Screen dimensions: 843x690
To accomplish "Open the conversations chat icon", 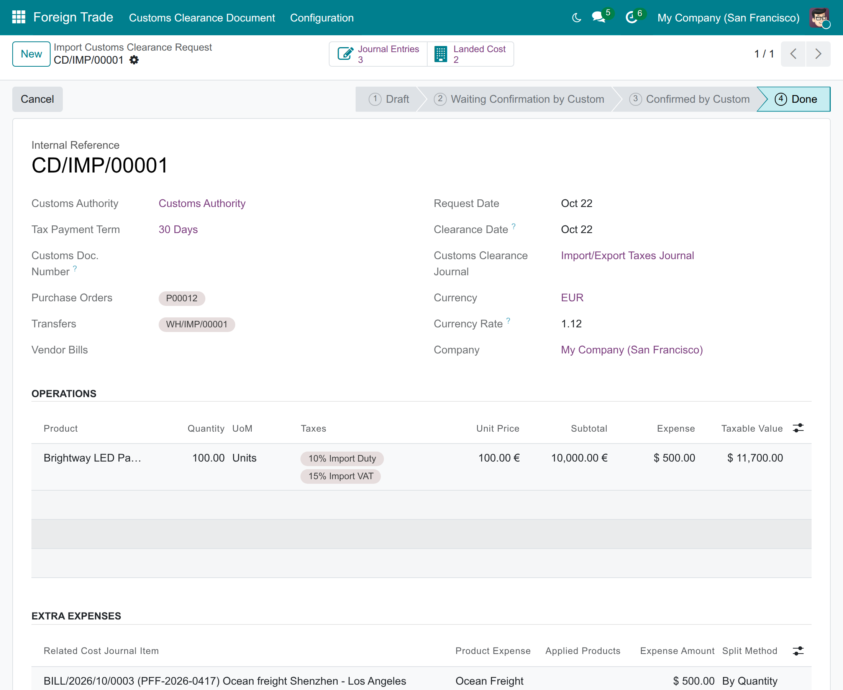I will tap(598, 18).
